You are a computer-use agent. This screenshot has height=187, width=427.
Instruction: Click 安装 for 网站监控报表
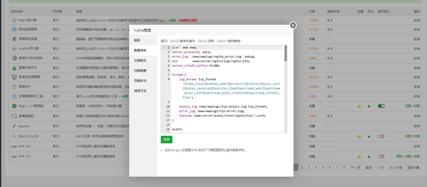coord(417,30)
